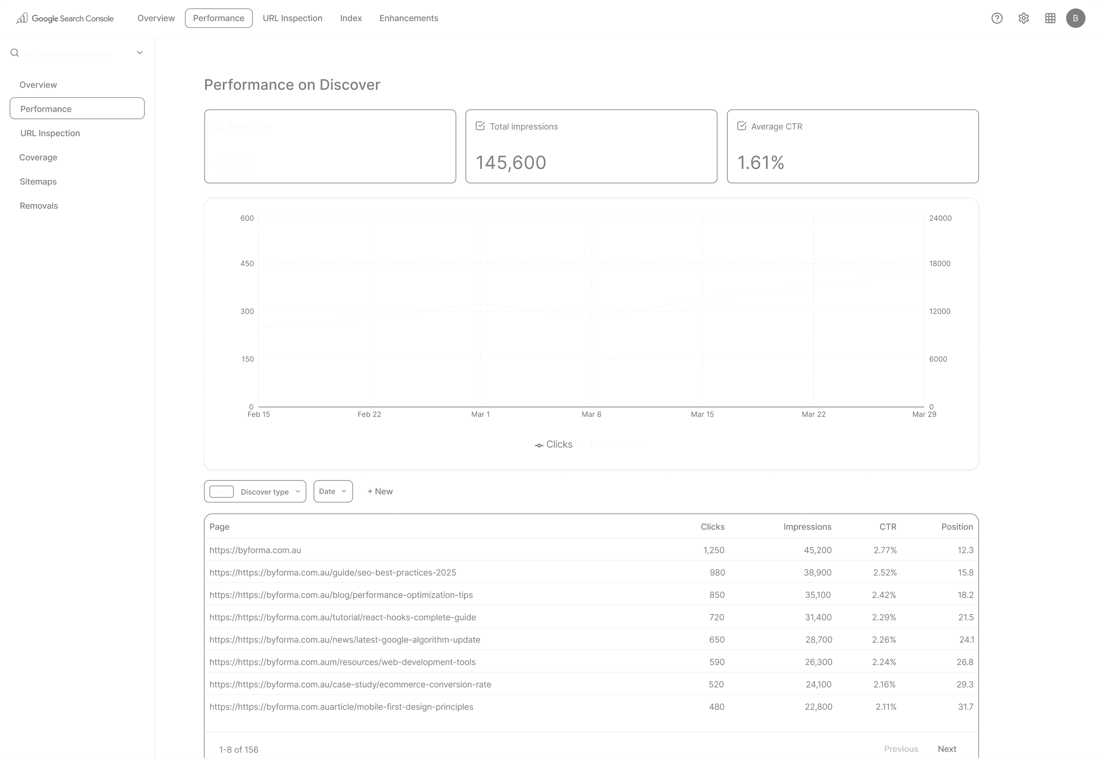
Task: Click the + New filter button
Action: (380, 491)
